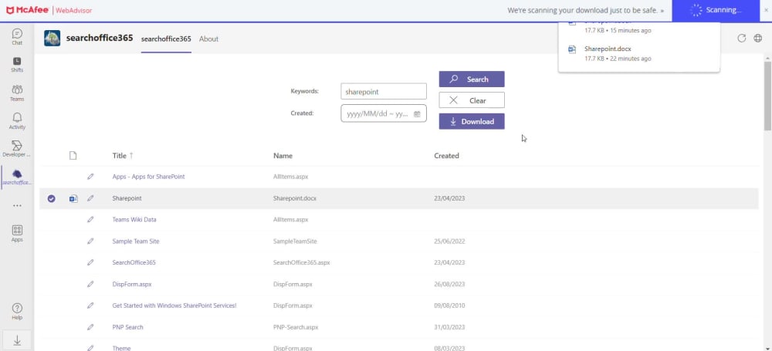Viewport: 772px width, 351px height.
Task: Focus the Created date range field
Action: (x=384, y=113)
